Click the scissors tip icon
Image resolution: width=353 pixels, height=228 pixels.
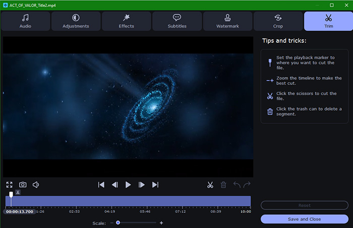(270, 96)
